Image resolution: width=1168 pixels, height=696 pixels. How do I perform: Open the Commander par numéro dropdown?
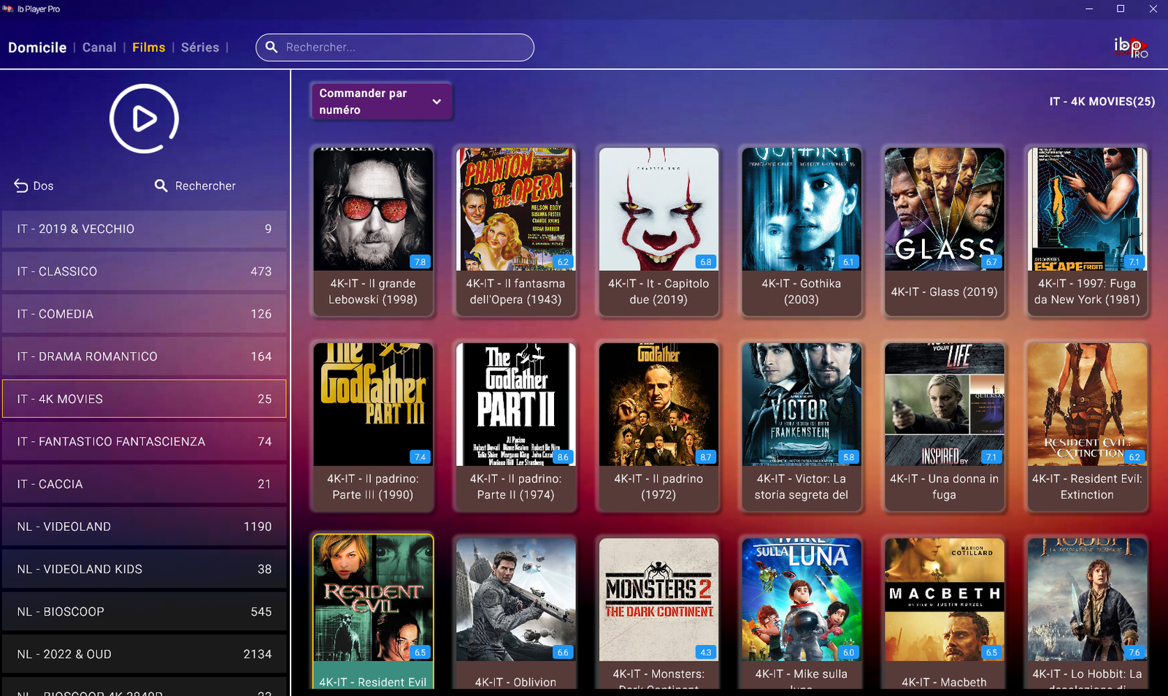pos(381,102)
